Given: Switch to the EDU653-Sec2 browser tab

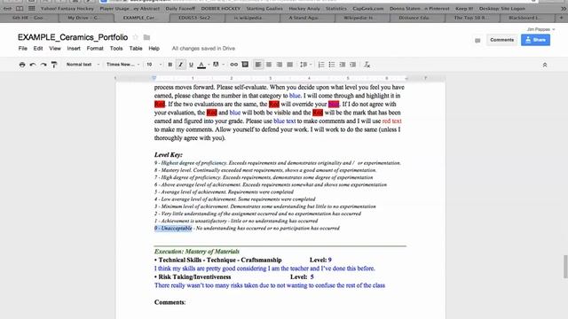Looking at the screenshot, I should 194,18.
